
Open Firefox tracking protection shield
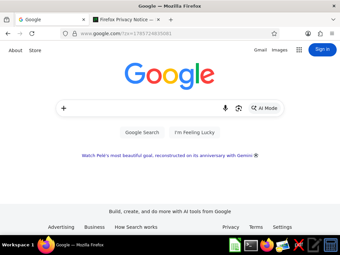[65, 34]
